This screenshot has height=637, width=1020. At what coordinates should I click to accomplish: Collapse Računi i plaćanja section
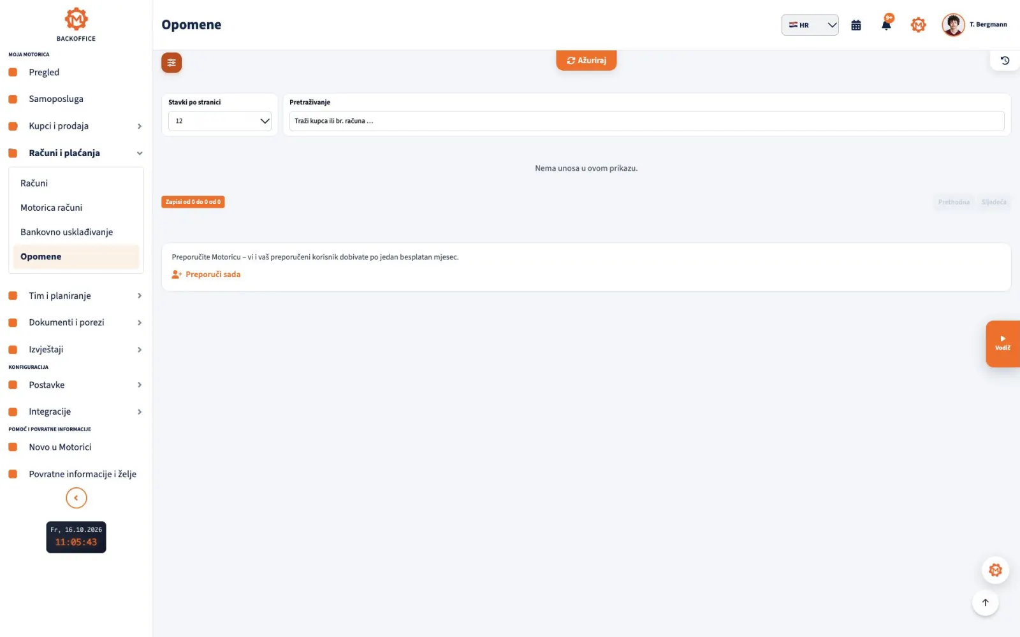click(76, 153)
